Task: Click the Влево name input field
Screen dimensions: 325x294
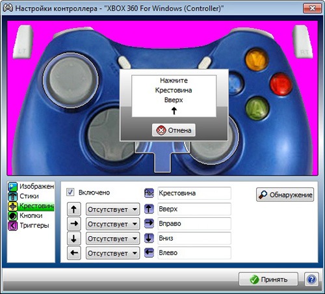Action: [x=194, y=252]
